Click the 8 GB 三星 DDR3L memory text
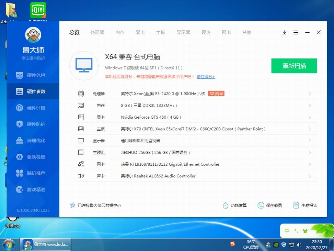Image resolution: width=334 pixels, height=251 pixels. click(149, 106)
